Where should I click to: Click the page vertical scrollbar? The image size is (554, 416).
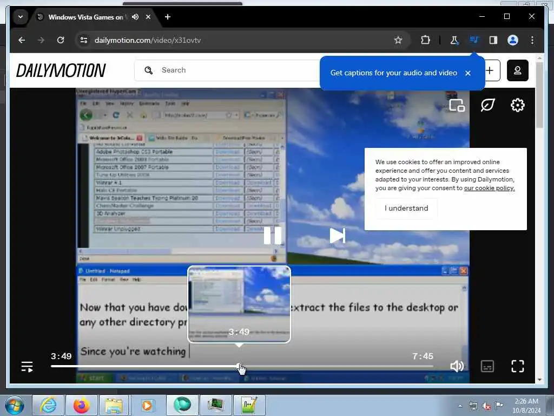(539, 96)
